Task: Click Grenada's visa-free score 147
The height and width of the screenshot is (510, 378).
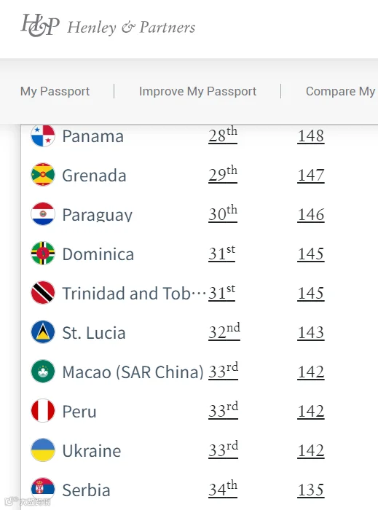Action: (311, 176)
